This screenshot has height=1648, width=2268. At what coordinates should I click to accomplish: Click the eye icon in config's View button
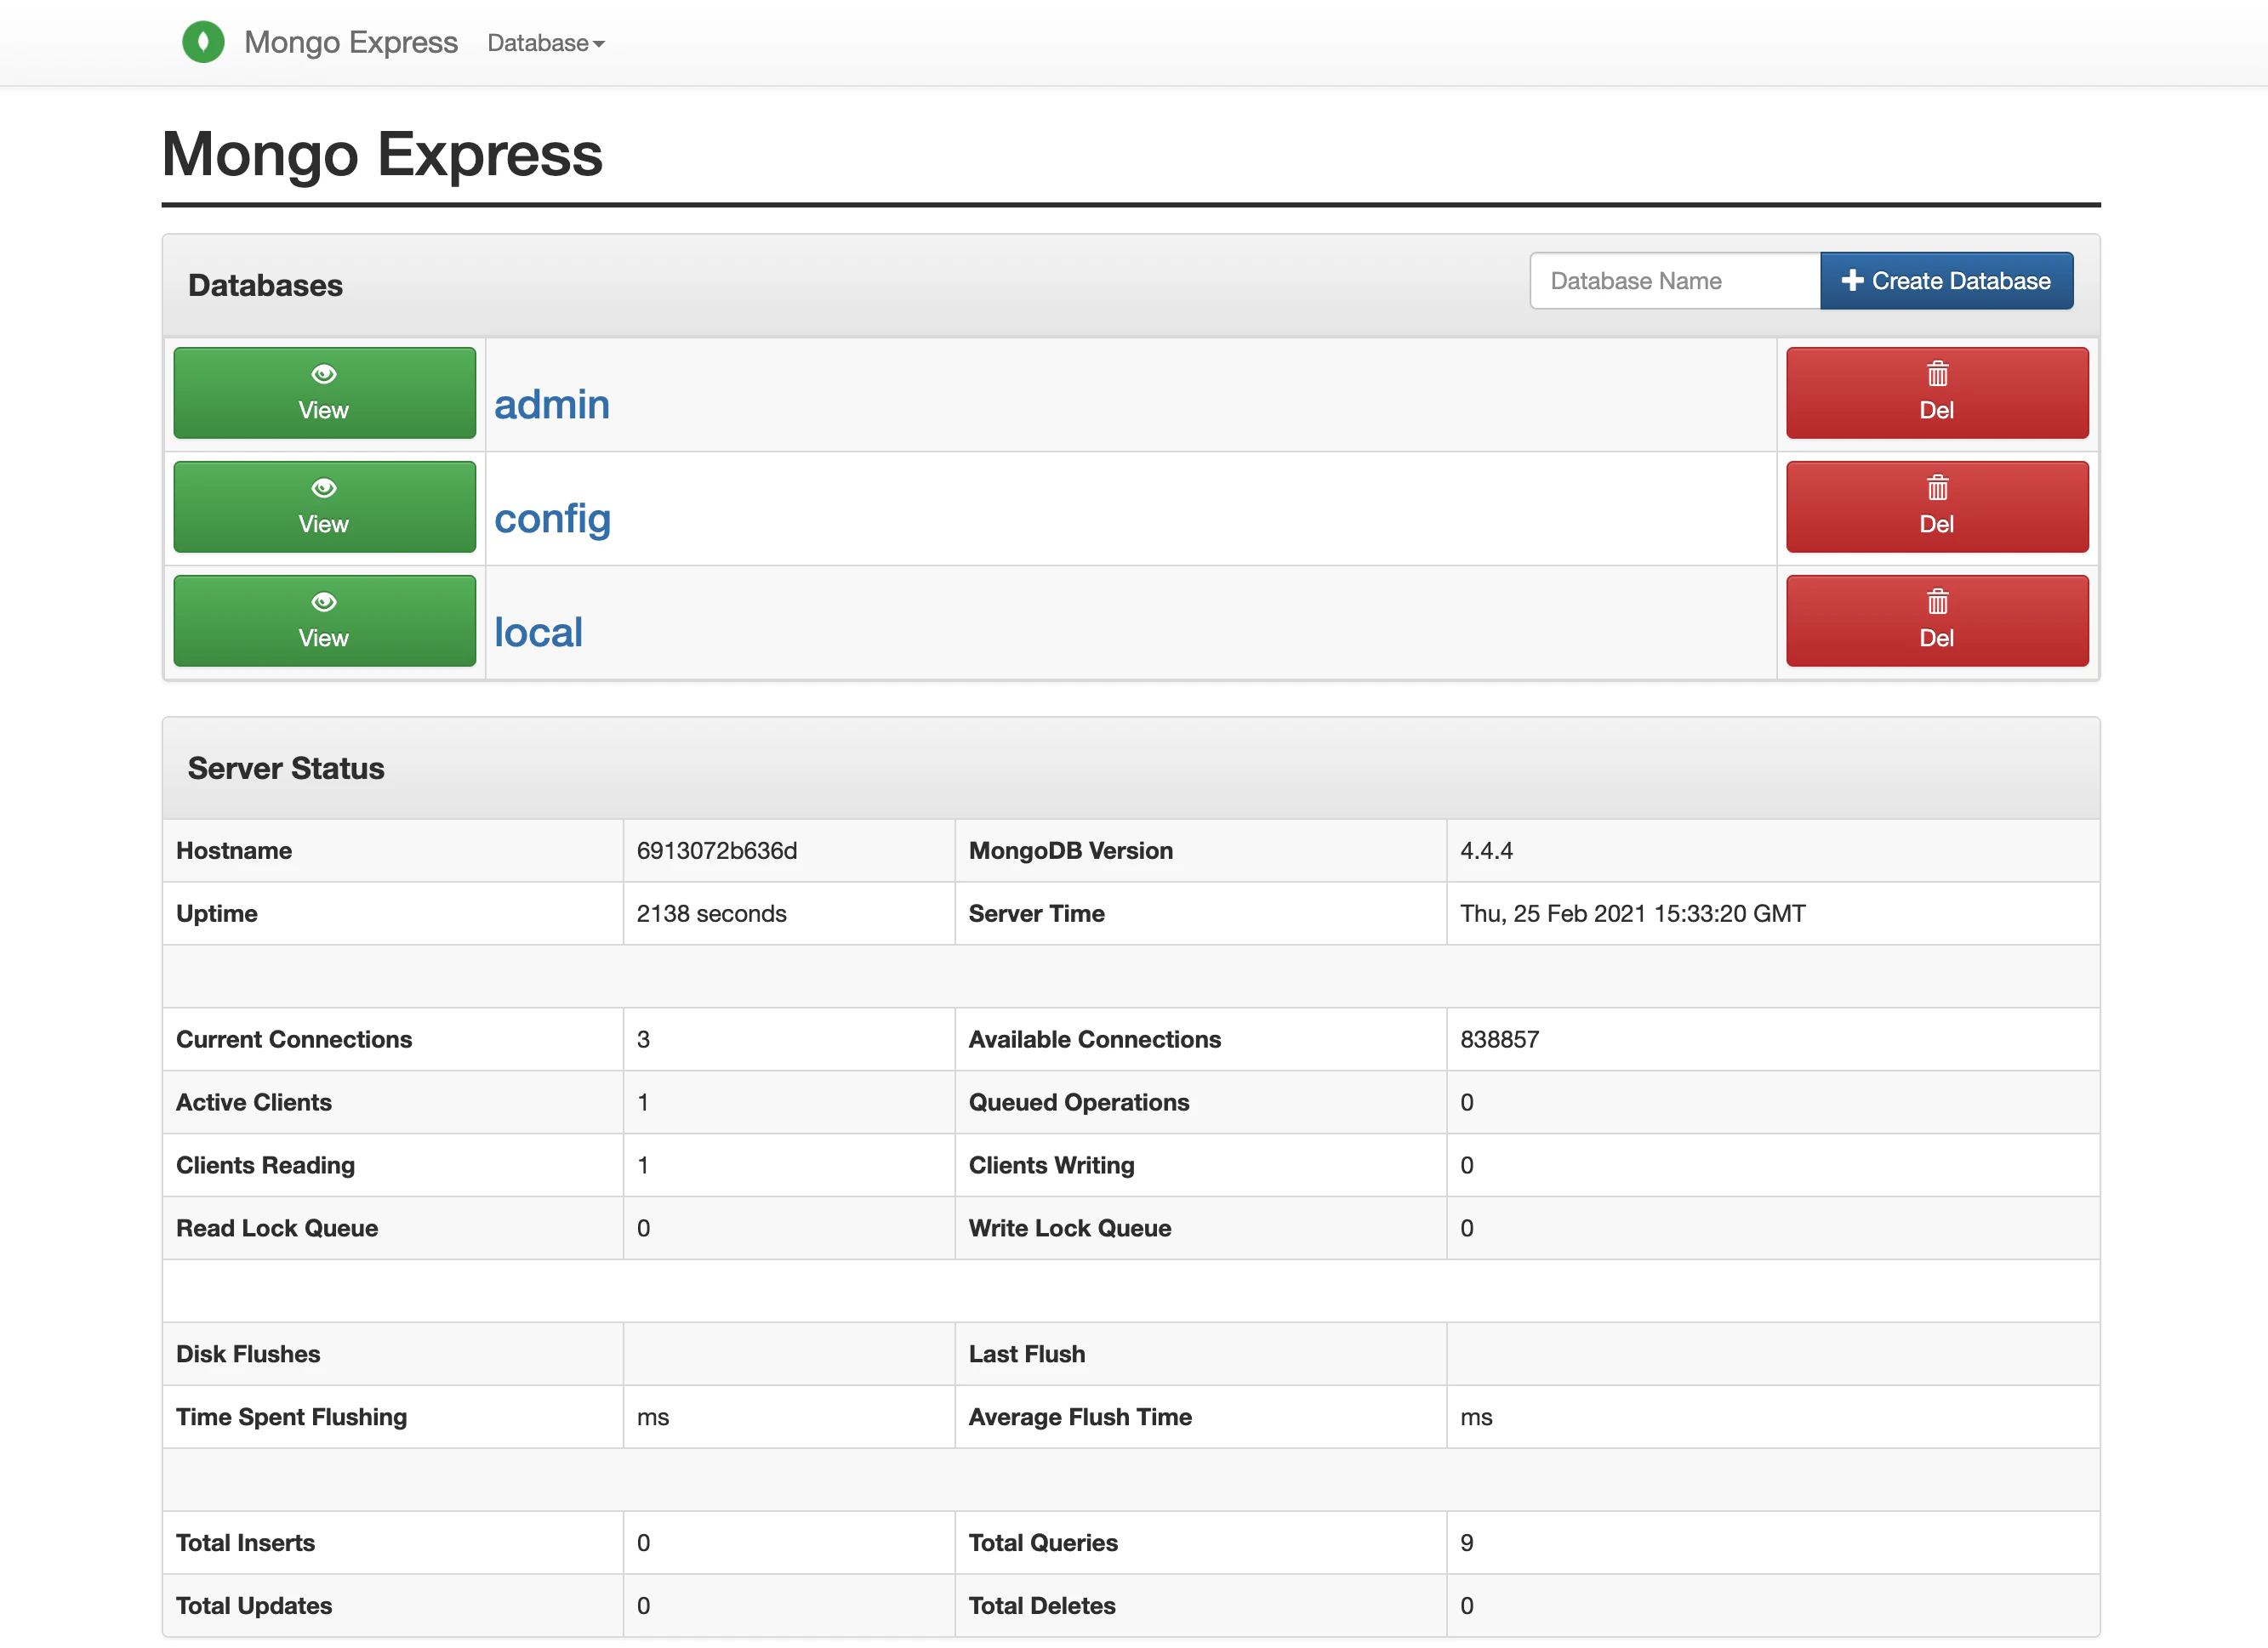point(323,488)
